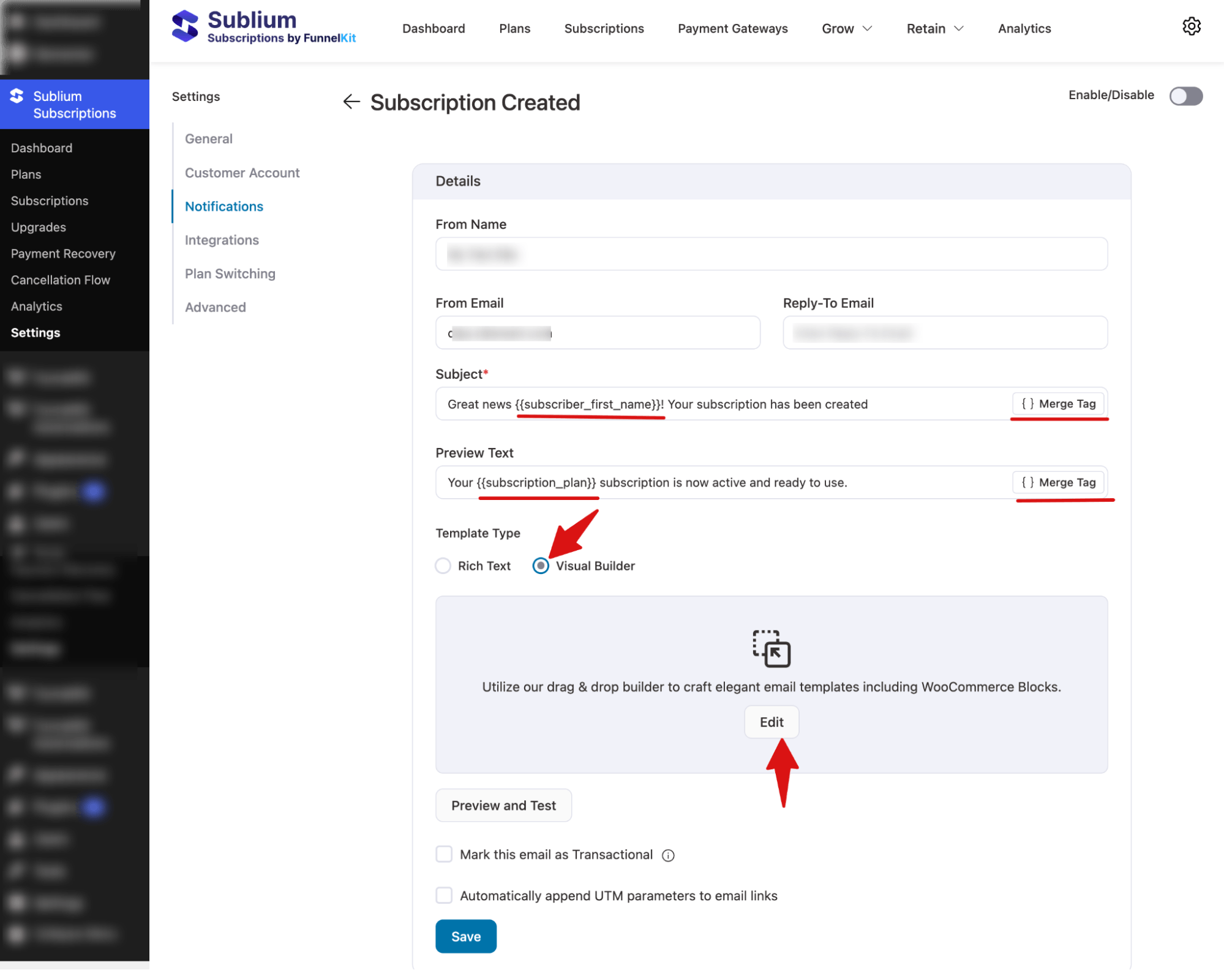Check Mark this email as Transactional

tap(444, 854)
